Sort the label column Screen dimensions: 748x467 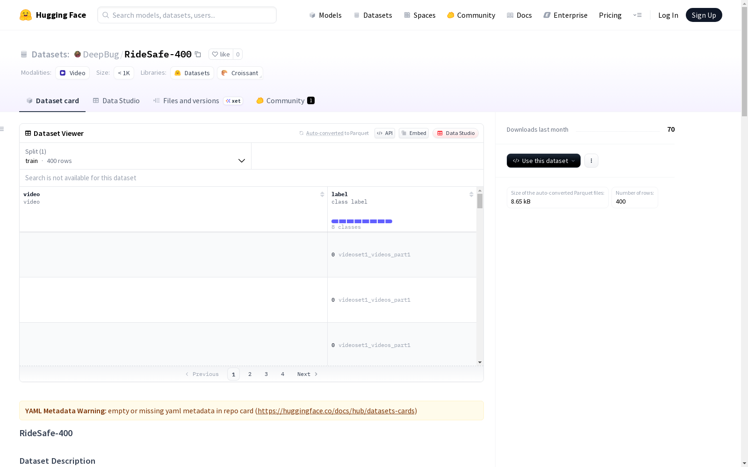click(x=471, y=194)
